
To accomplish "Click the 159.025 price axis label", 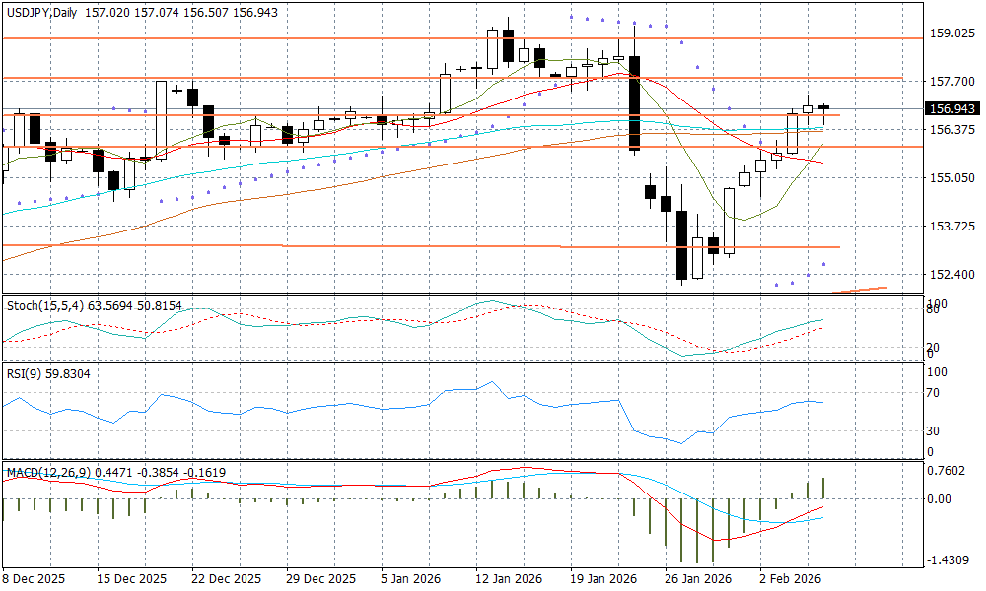I will click(x=952, y=33).
